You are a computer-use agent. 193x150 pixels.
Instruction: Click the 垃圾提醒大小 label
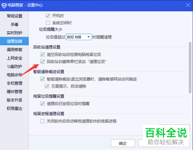51,29
